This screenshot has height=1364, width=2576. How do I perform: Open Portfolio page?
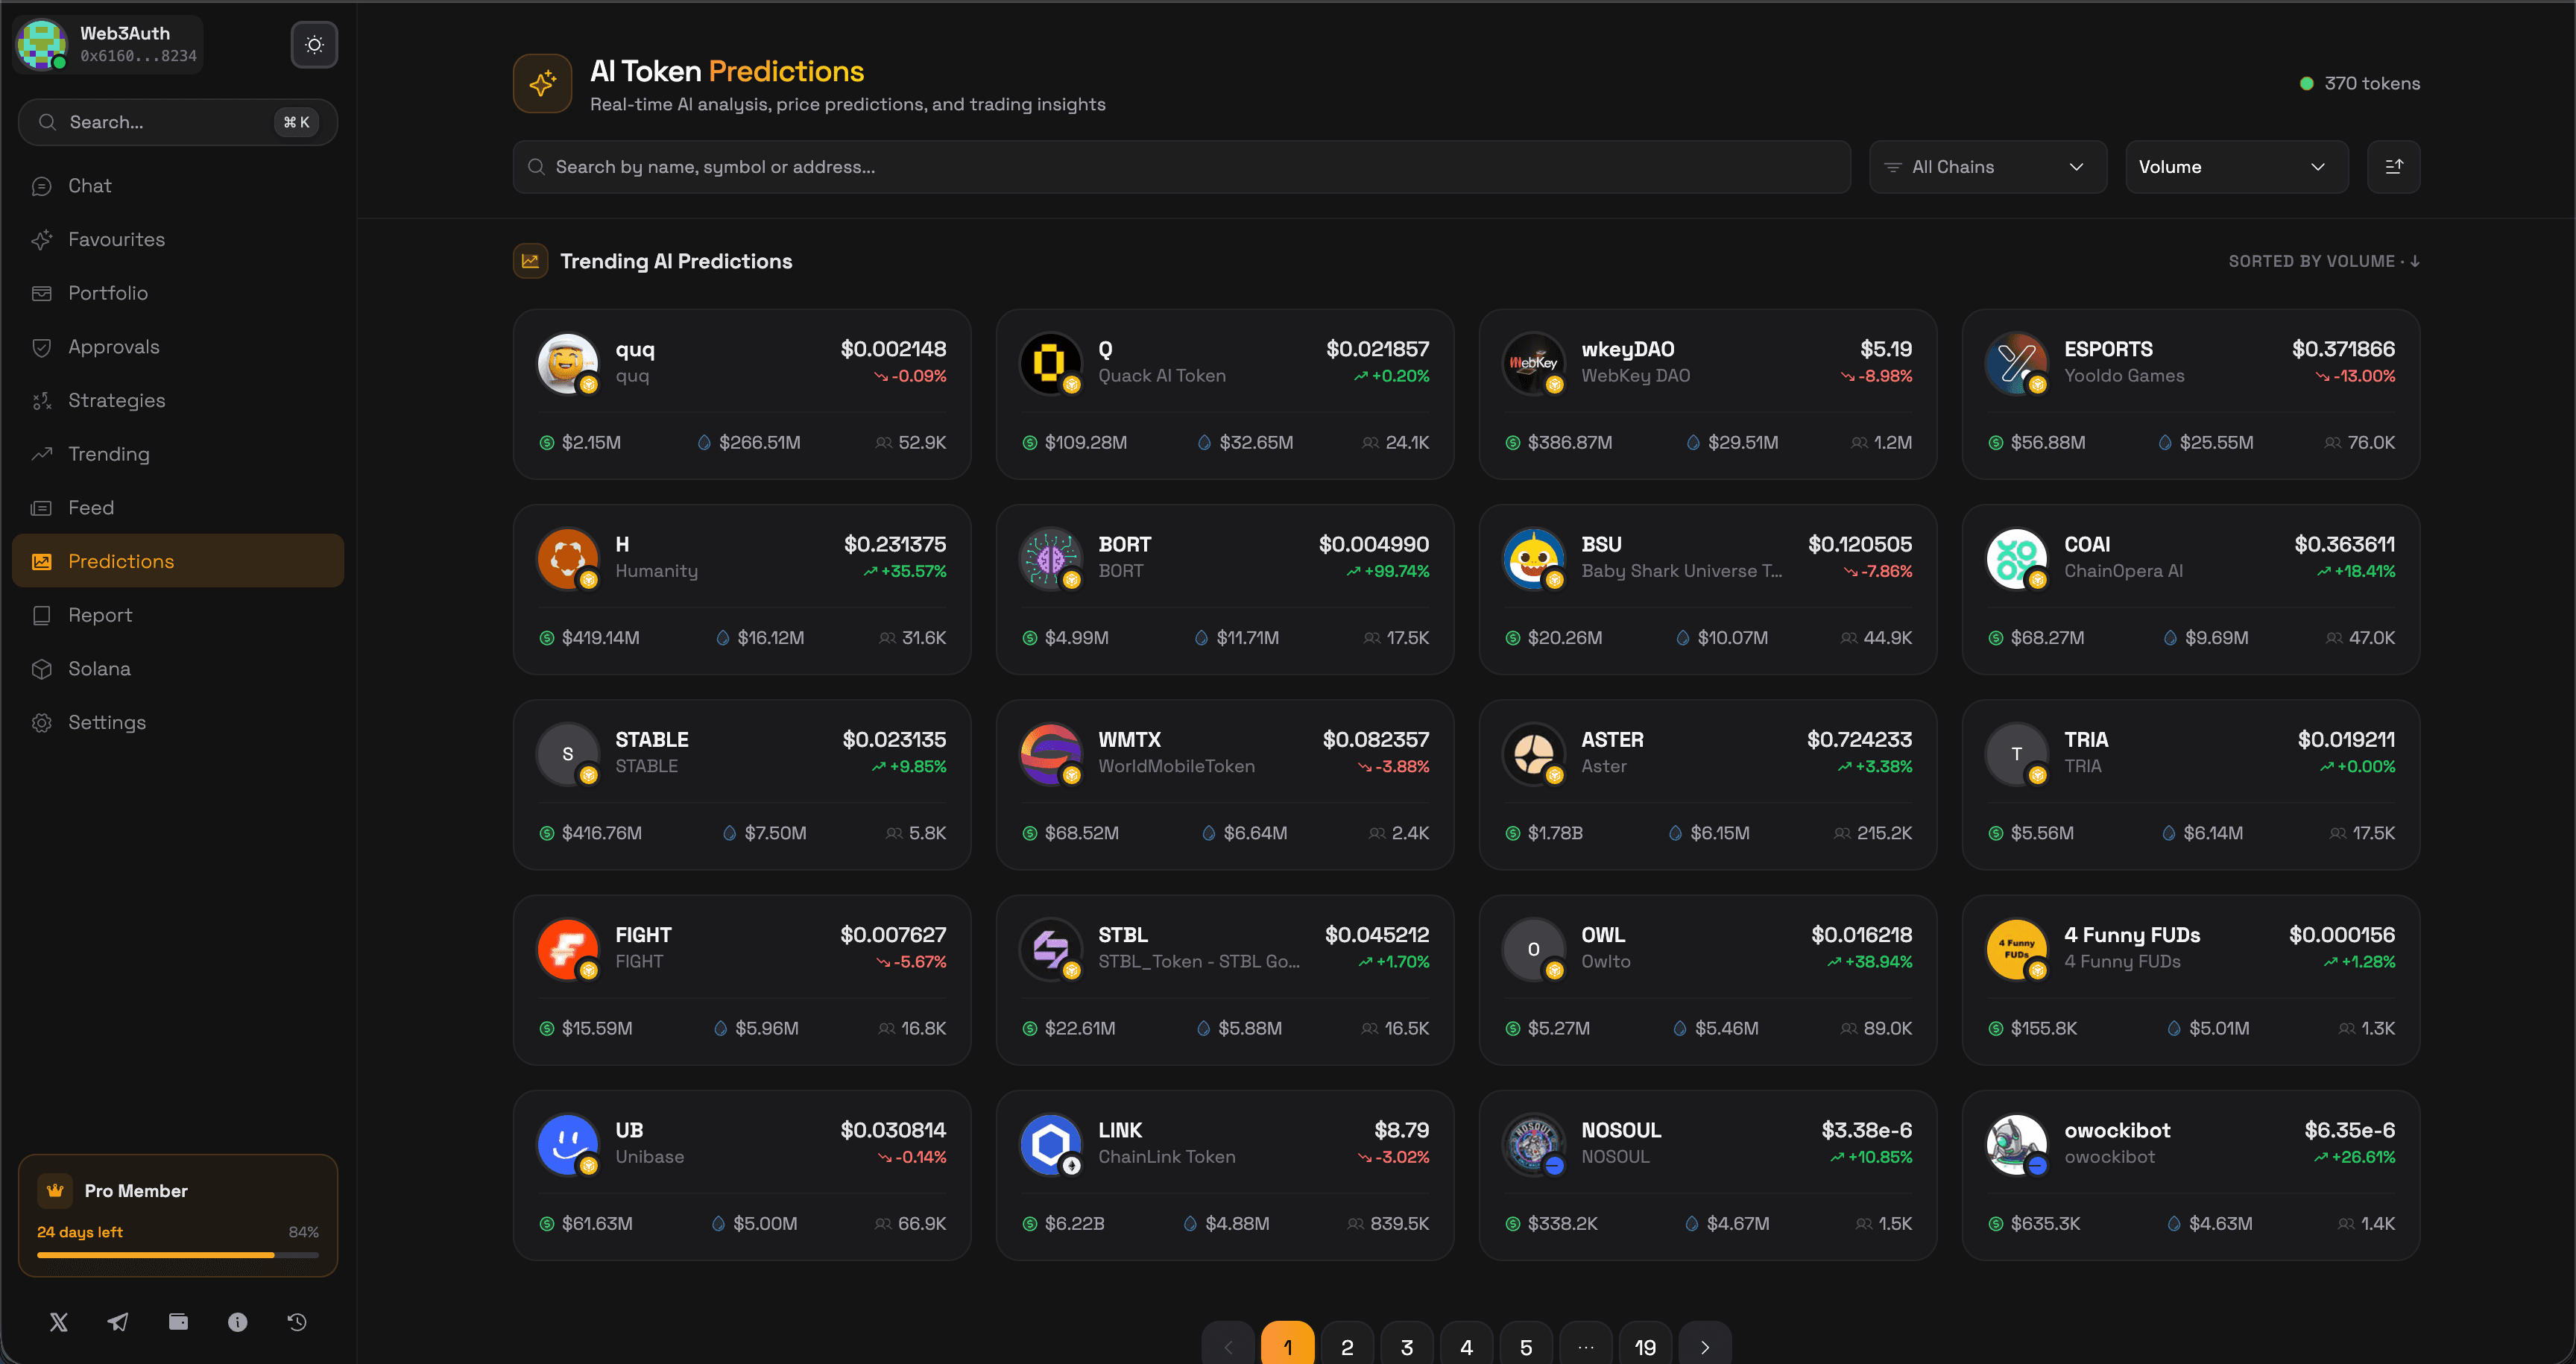(x=178, y=293)
